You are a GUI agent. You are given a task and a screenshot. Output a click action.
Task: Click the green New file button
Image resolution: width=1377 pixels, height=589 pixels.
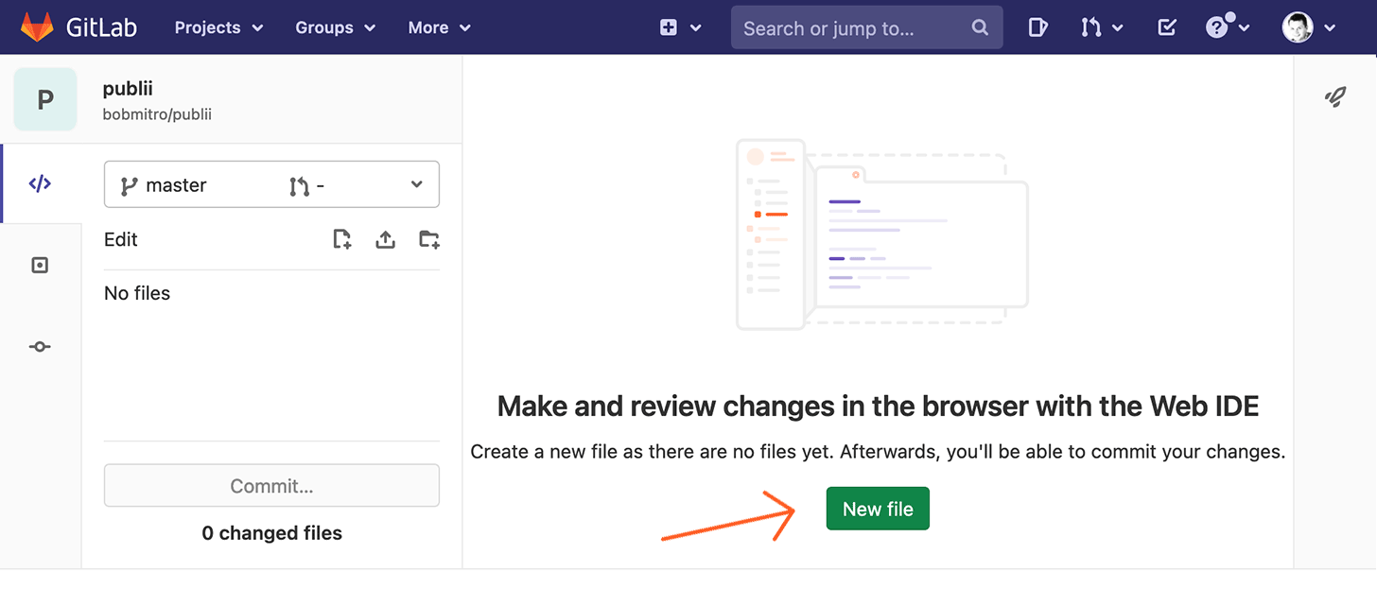click(x=877, y=508)
